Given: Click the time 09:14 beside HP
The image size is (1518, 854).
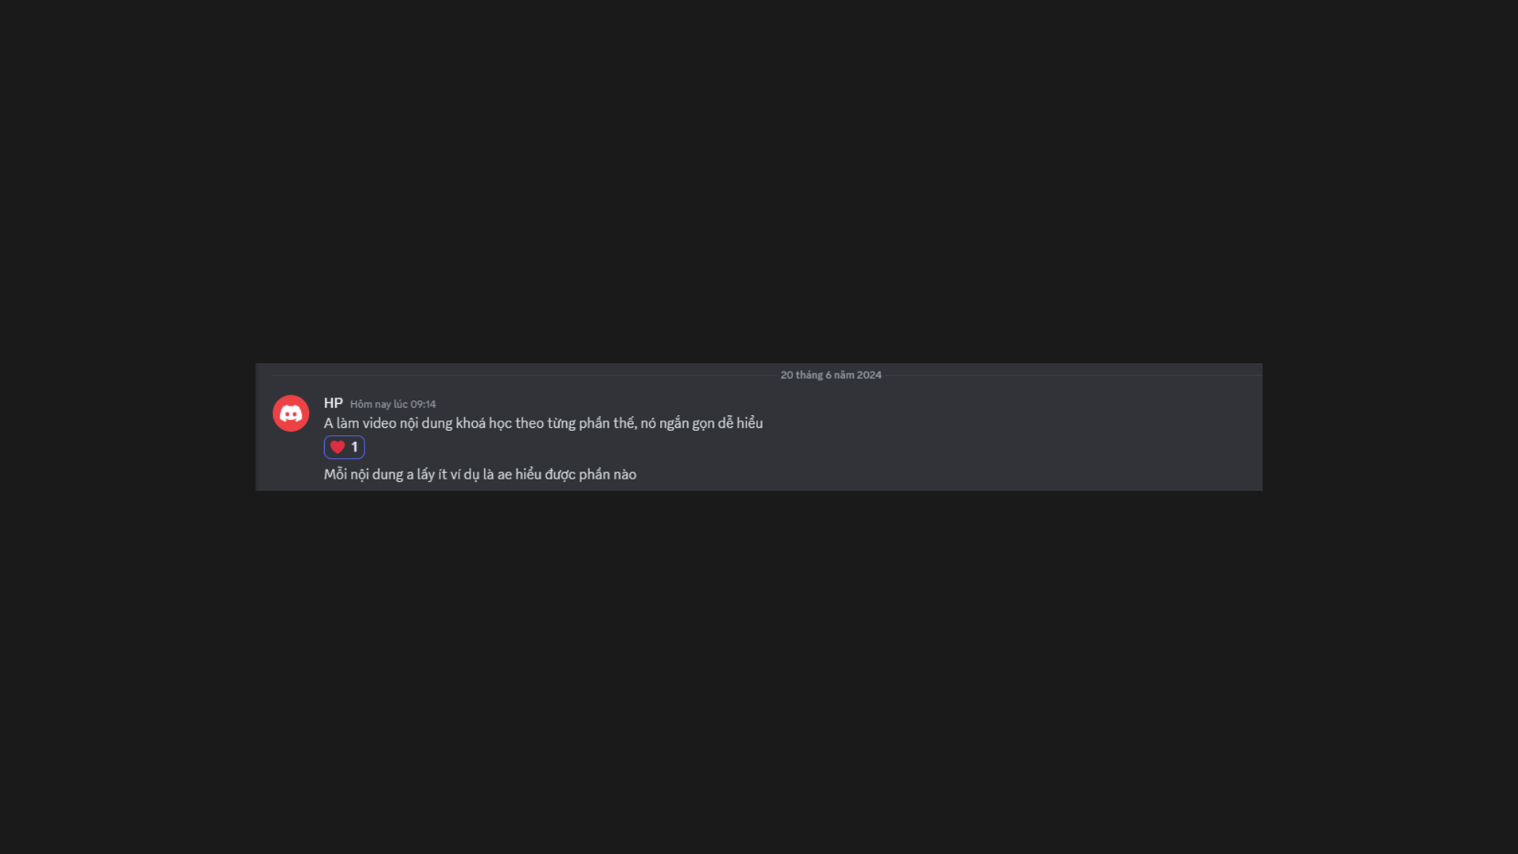Looking at the screenshot, I should (x=423, y=404).
